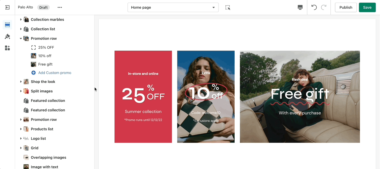Click the green Save button
This screenshot has width=380, height=169.
367,7
